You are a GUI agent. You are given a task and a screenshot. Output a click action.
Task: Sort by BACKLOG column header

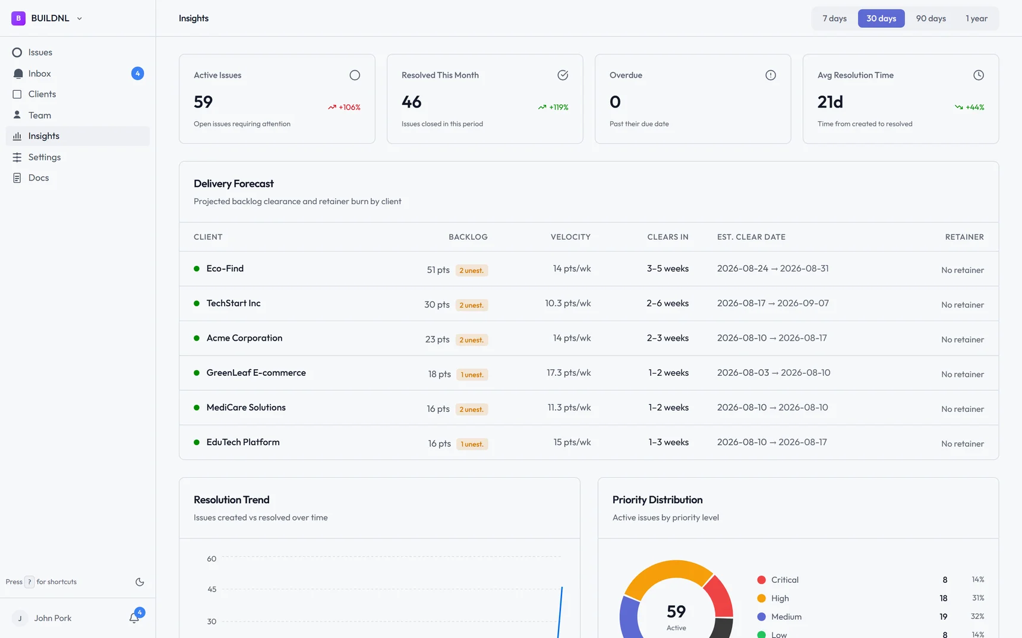pyautogui.click(x=468, y=237)
